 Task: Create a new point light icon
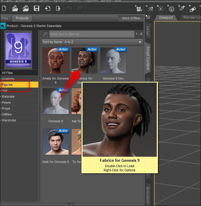tap(160, 8)
